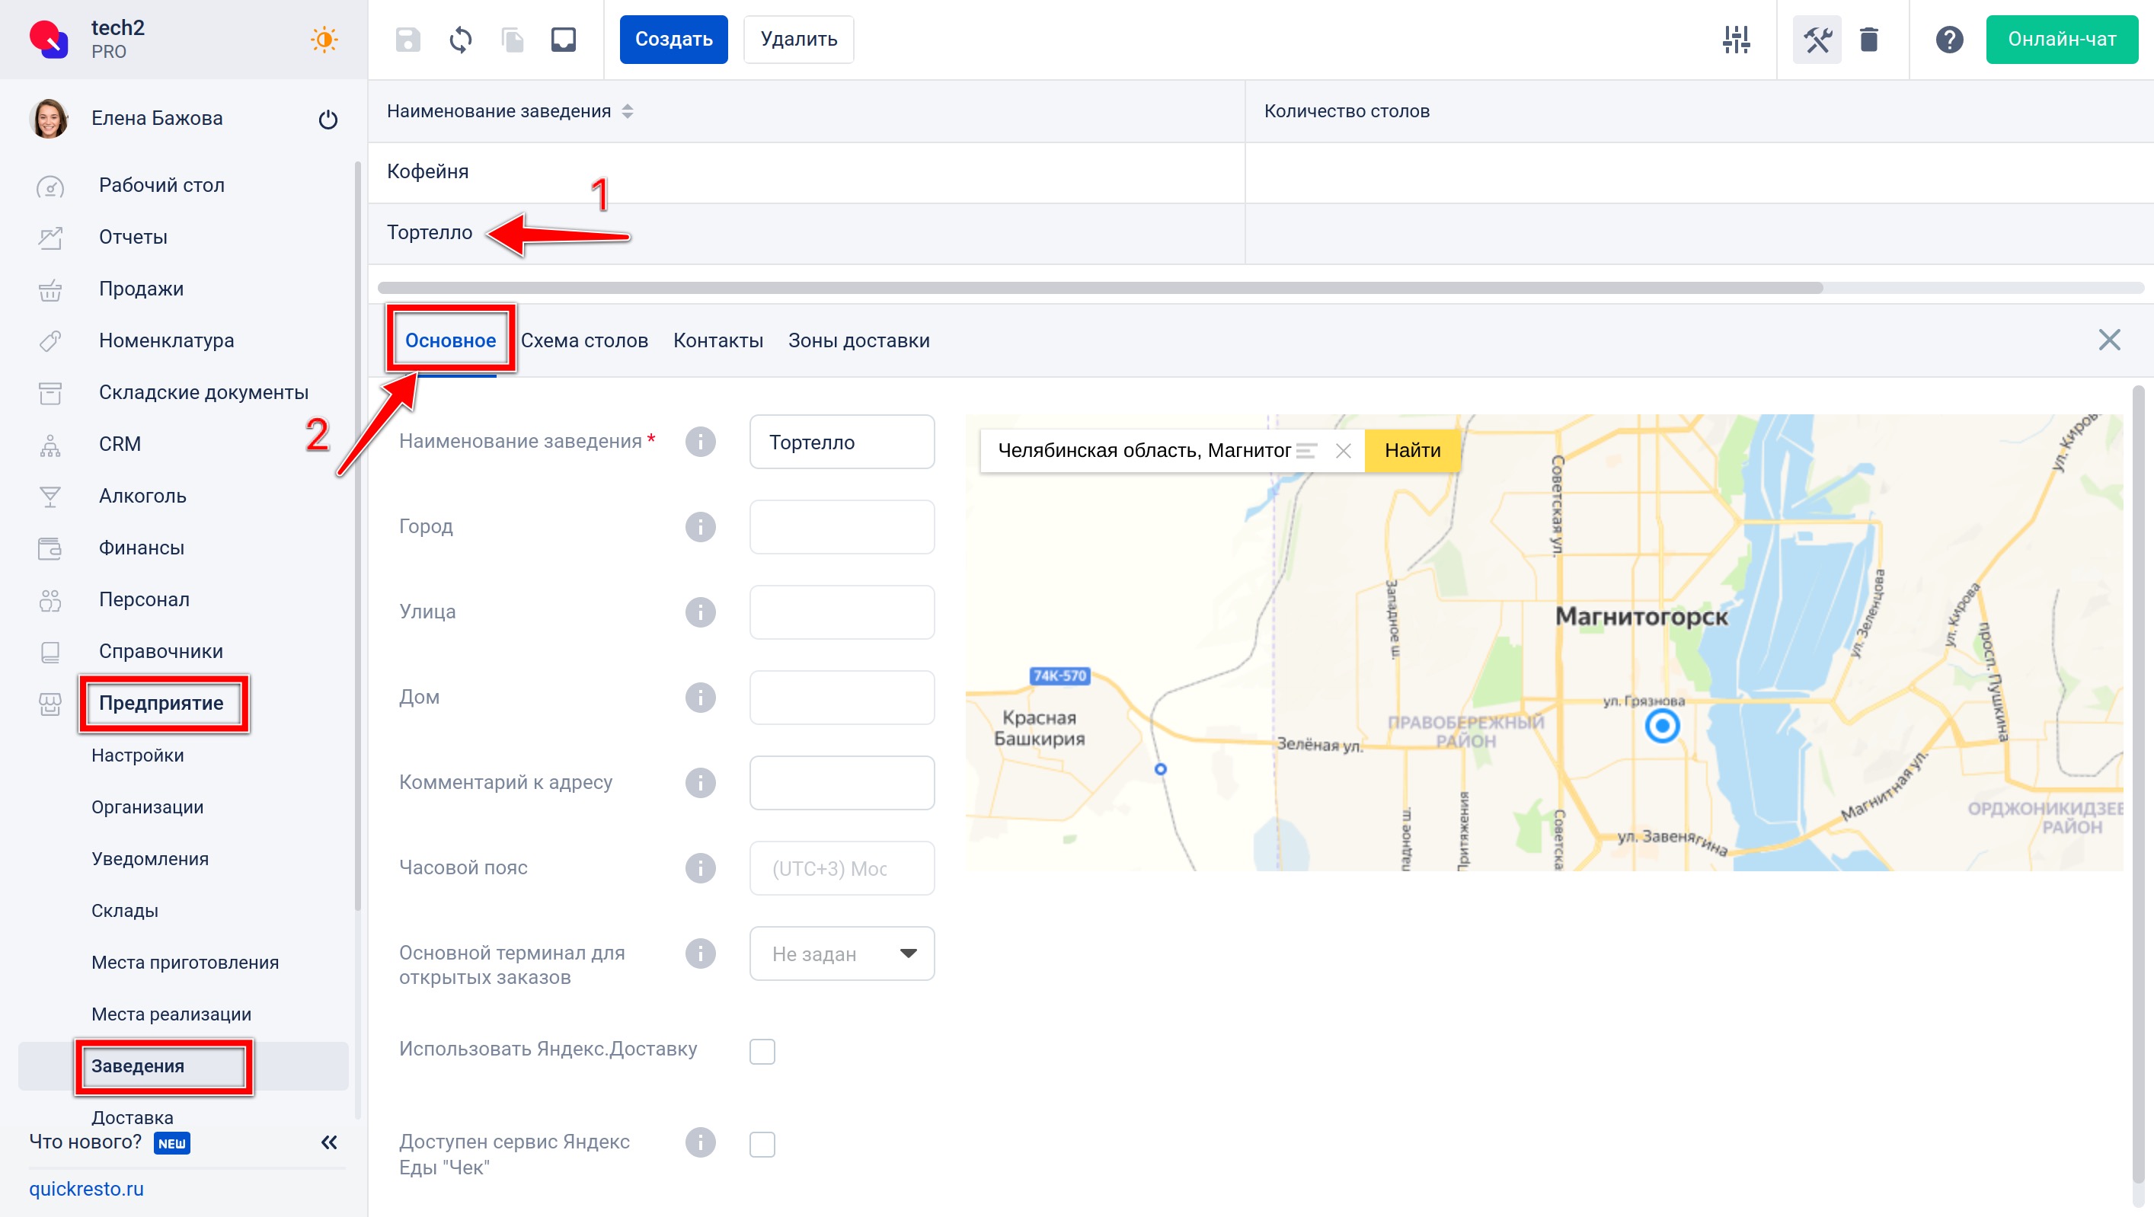This screenshot has width=2154, height=1217.
Task: Click info icon next to Город
Action: click(700, 526)
